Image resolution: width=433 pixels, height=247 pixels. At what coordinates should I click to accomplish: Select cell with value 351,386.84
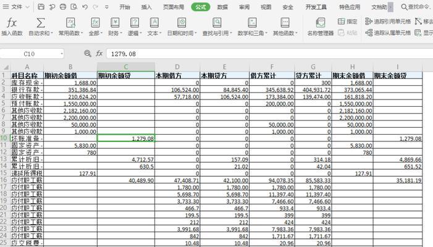pyautogui.click(x=70, y=90)
